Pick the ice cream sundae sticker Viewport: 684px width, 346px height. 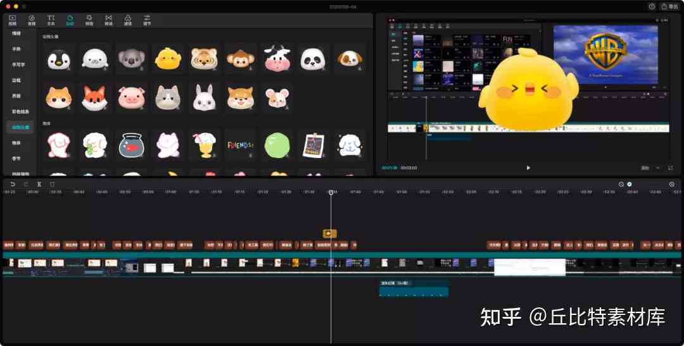click(204, 145)
